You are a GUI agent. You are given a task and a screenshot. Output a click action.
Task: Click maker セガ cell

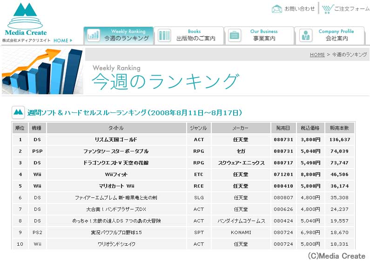tap(241, 151)
